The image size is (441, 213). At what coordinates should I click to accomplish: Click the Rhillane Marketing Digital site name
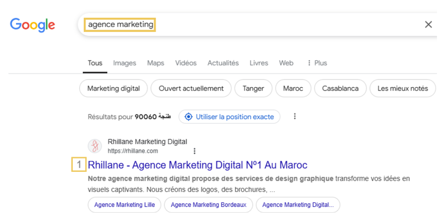click(x=147, y=142)
